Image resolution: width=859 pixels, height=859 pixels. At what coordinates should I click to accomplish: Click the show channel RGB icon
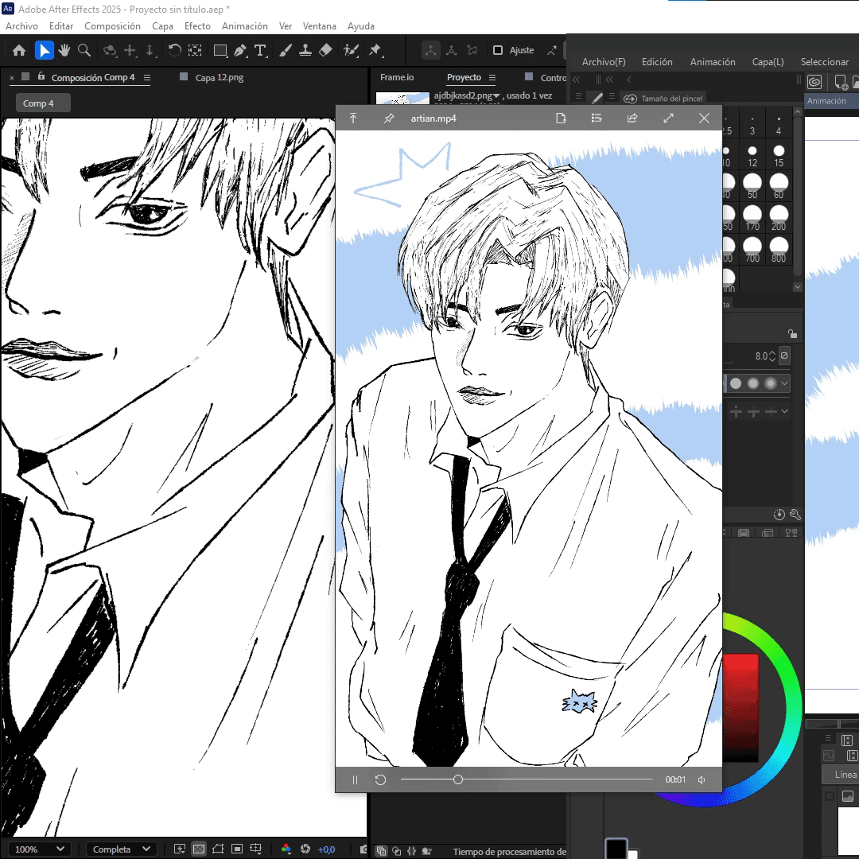click(x=286, y=849)
